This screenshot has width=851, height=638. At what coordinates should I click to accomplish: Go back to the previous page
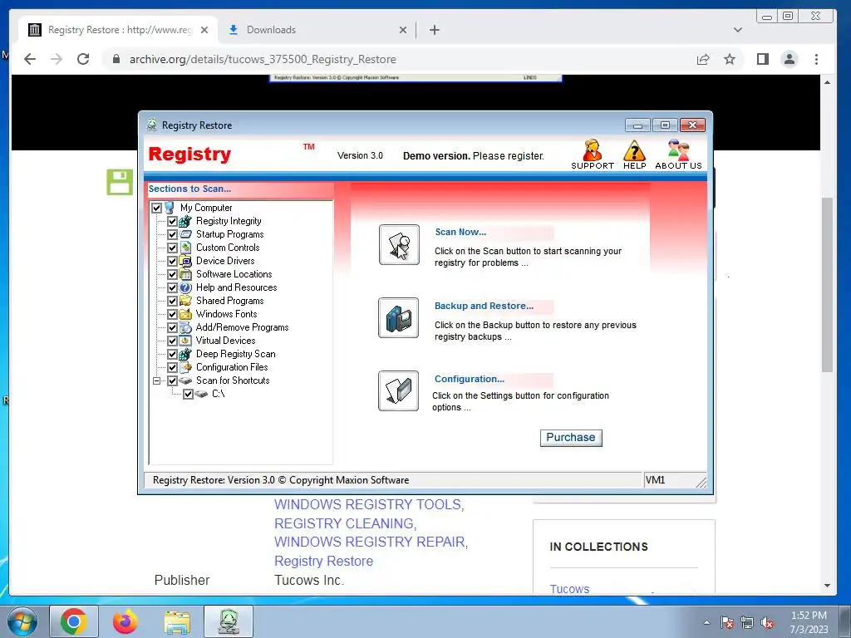coord(30,59)
